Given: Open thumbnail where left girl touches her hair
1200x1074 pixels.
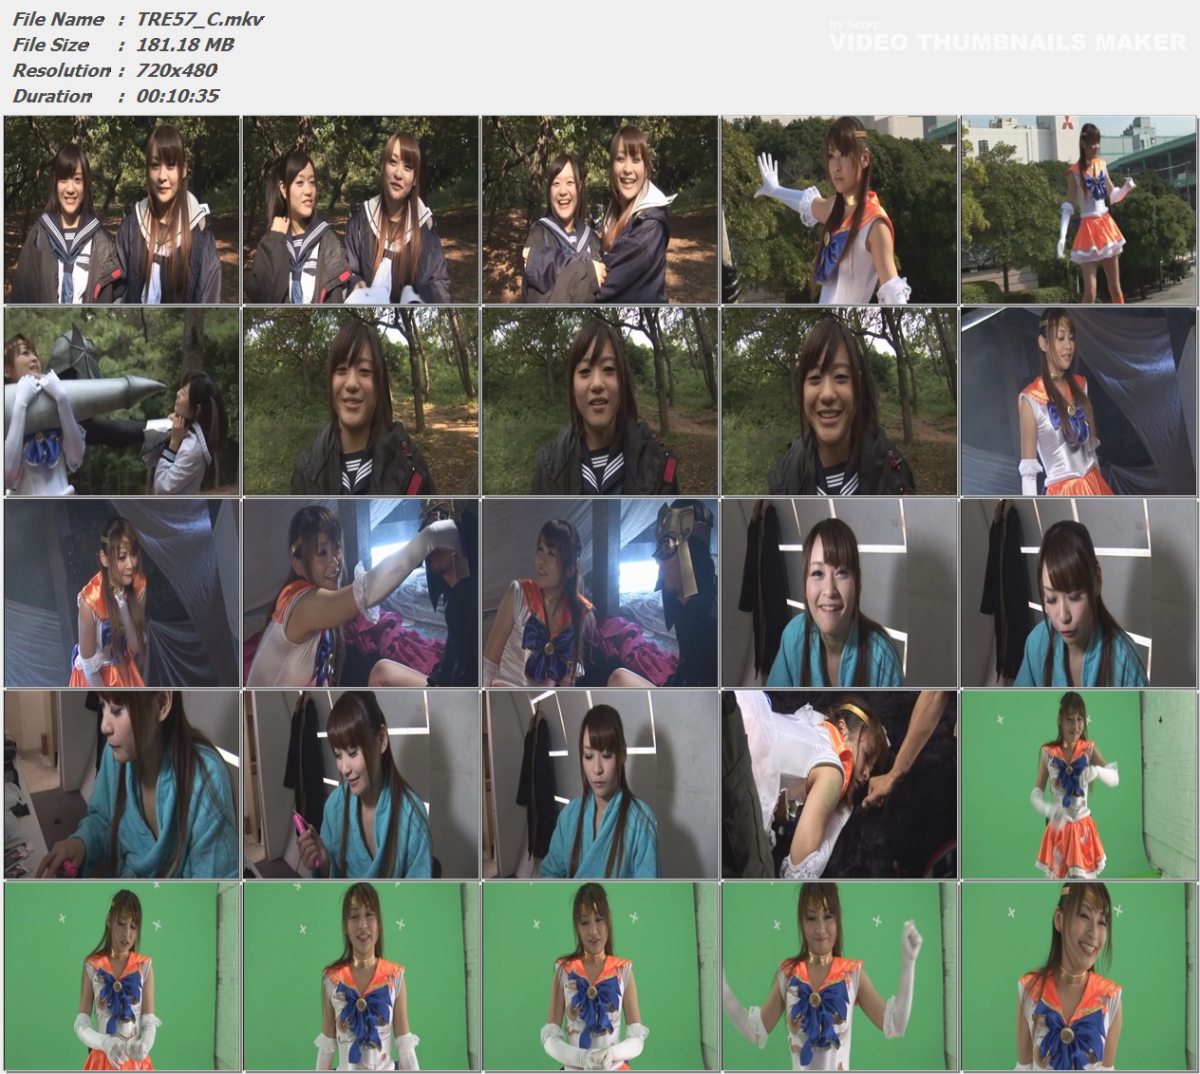Looking at the screenshot, I should pos(361,210).
